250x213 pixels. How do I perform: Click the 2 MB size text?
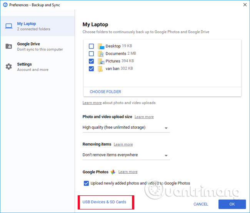tap(132, 54)
